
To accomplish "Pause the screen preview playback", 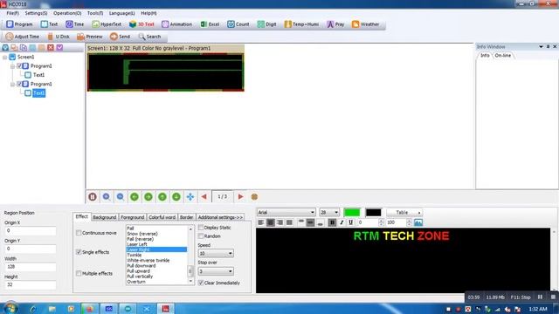I will tap(93, 196).
